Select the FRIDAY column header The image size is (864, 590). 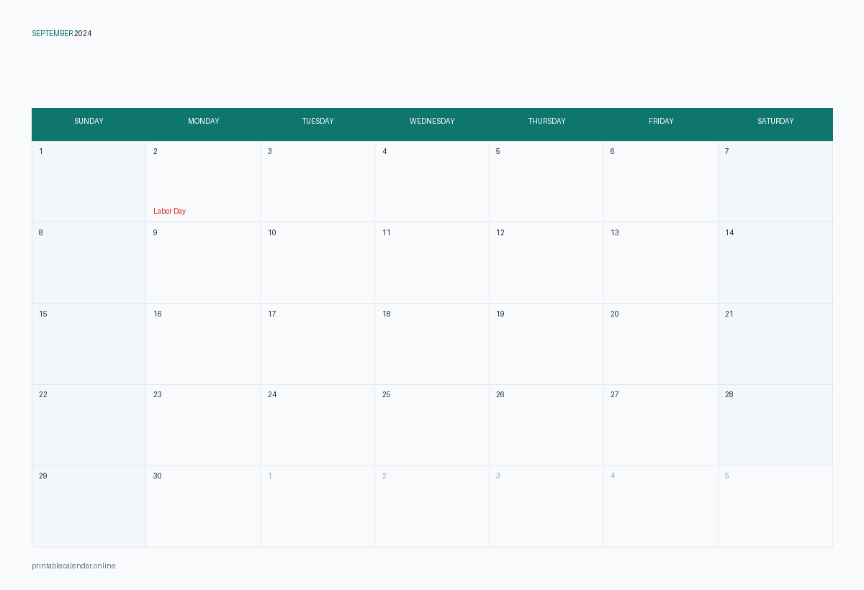[661, 121]
